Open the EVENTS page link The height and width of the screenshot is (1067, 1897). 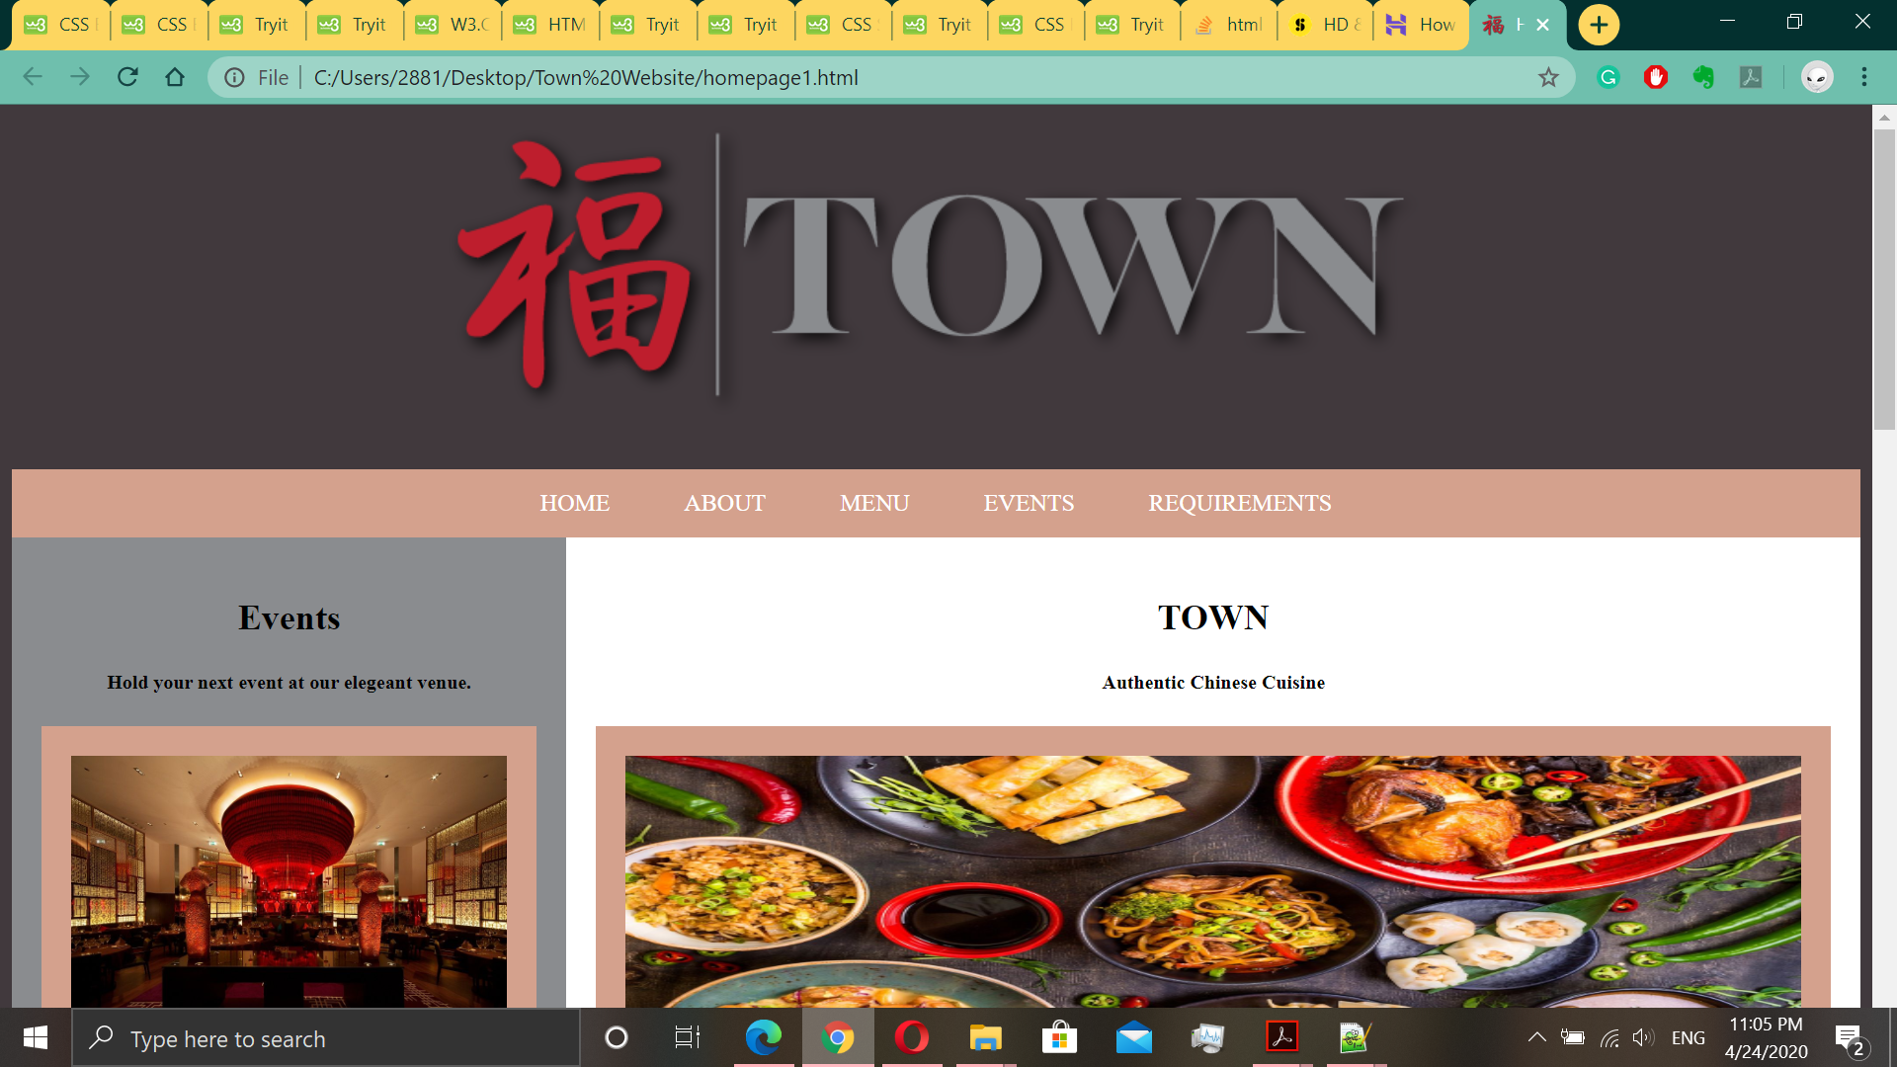[x=1028, y=504]
